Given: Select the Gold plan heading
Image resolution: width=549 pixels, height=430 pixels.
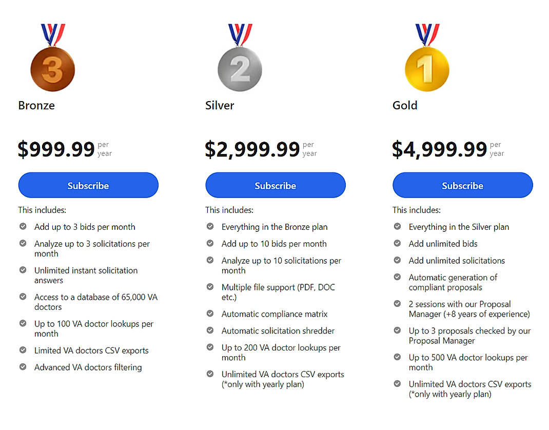Looking at the screenshot, I should [405, 106].
